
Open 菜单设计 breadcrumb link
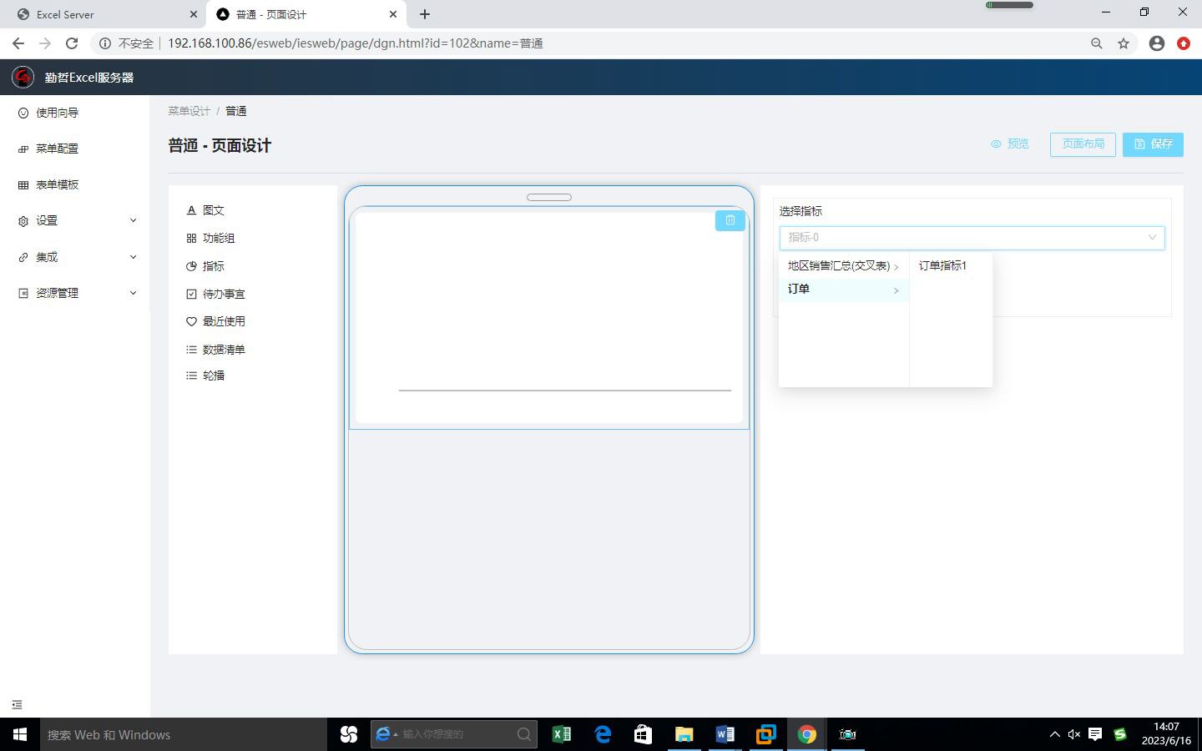point(189,111)
